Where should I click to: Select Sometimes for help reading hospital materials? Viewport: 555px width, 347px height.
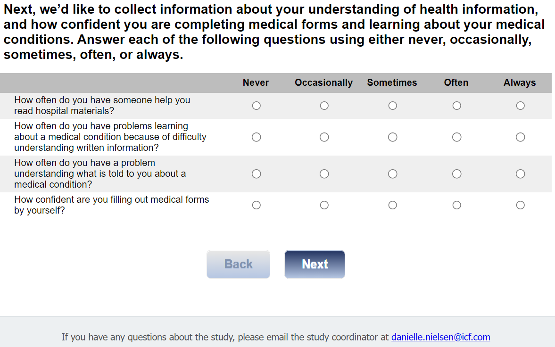392,106
